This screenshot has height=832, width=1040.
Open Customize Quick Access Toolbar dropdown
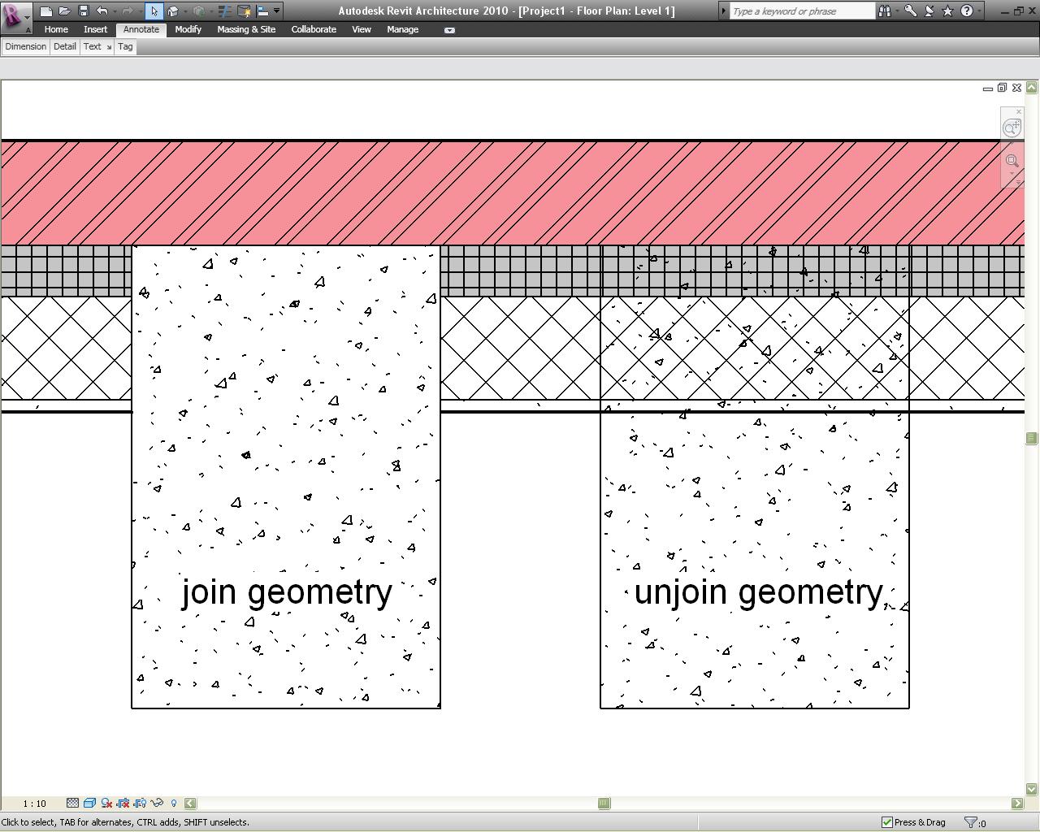[276, 11]
